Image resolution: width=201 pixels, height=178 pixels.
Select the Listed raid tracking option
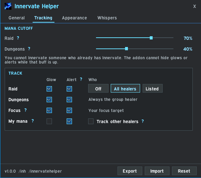pos(153,88)
